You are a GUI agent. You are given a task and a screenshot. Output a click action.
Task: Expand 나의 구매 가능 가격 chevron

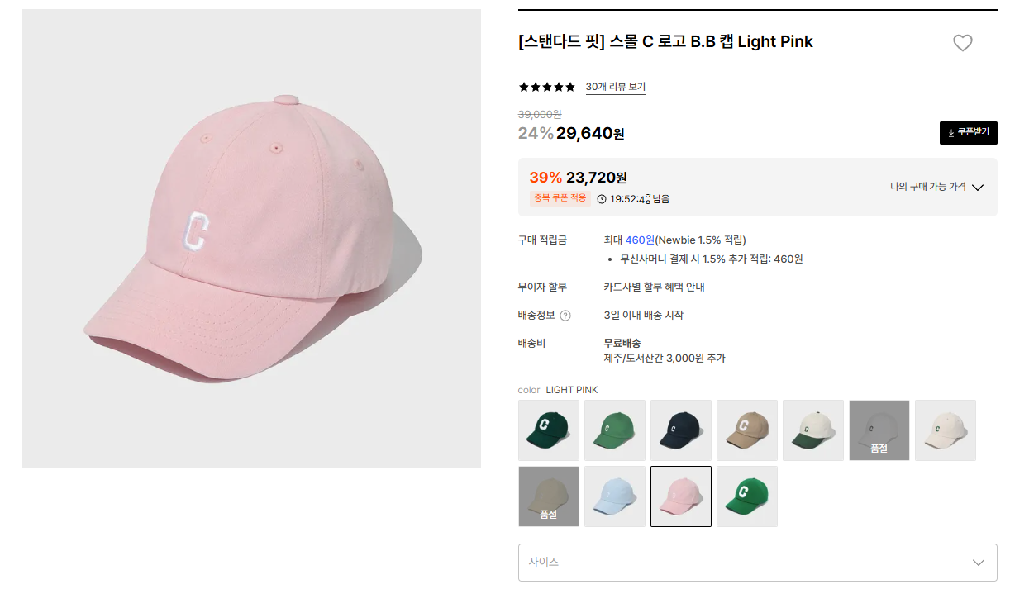tap(978, 188)
